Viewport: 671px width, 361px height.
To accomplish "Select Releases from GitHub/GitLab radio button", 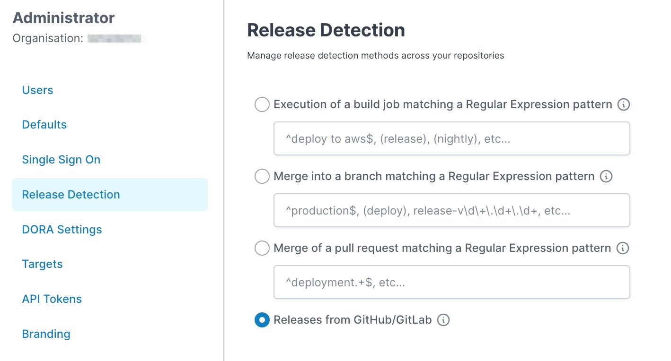I will tap(262, 320).
